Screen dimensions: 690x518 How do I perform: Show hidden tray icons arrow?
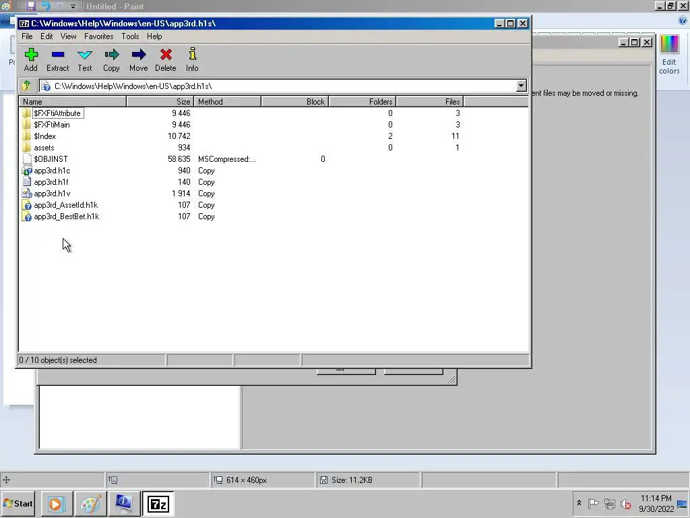(579, 503)
